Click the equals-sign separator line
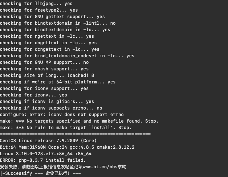The height and width of the screenshot is (177, 228). click(x=75, y=134)
